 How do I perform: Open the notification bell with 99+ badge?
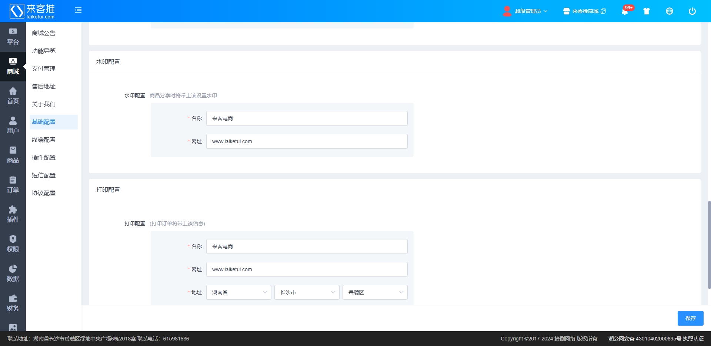coord(625,11)
